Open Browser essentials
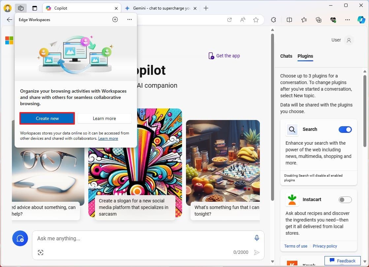 (333, 20)
